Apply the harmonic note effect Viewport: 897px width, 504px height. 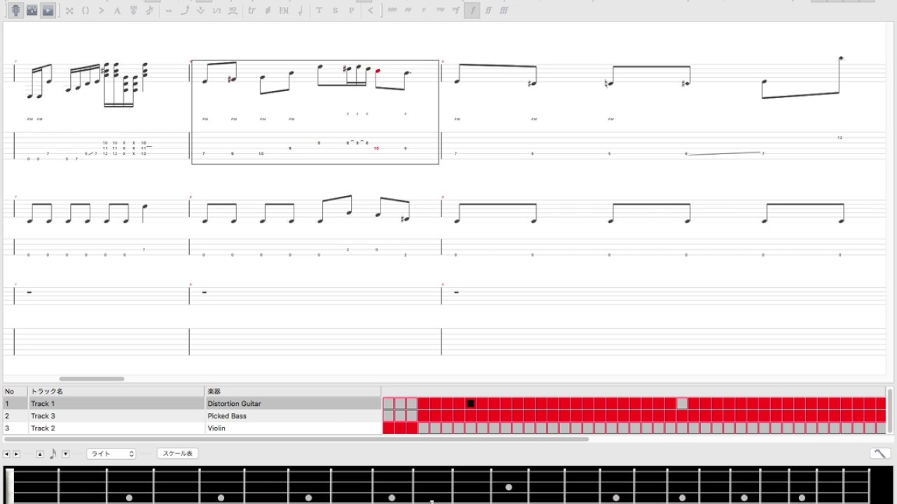[x=133, y=10]
